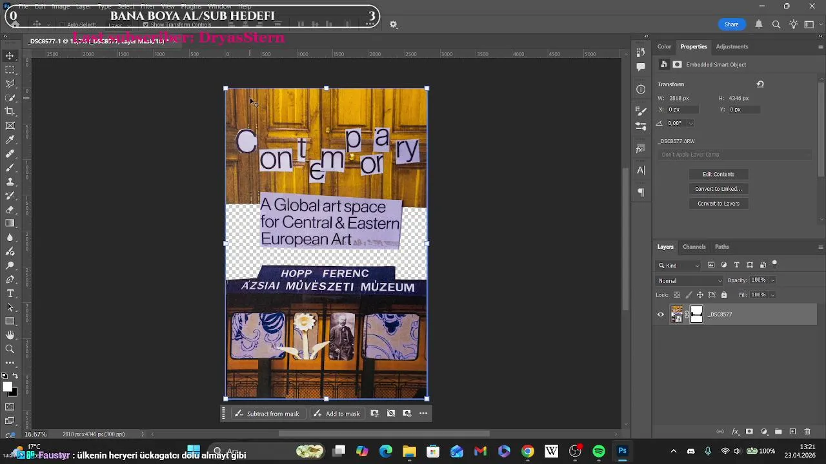Screen dimensions: 826x464
Task: Hide the _DSC8577 layer with eye icon
Action: coord(660,314)
